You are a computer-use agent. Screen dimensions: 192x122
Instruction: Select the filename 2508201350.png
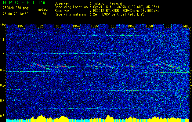pos(16,8)
